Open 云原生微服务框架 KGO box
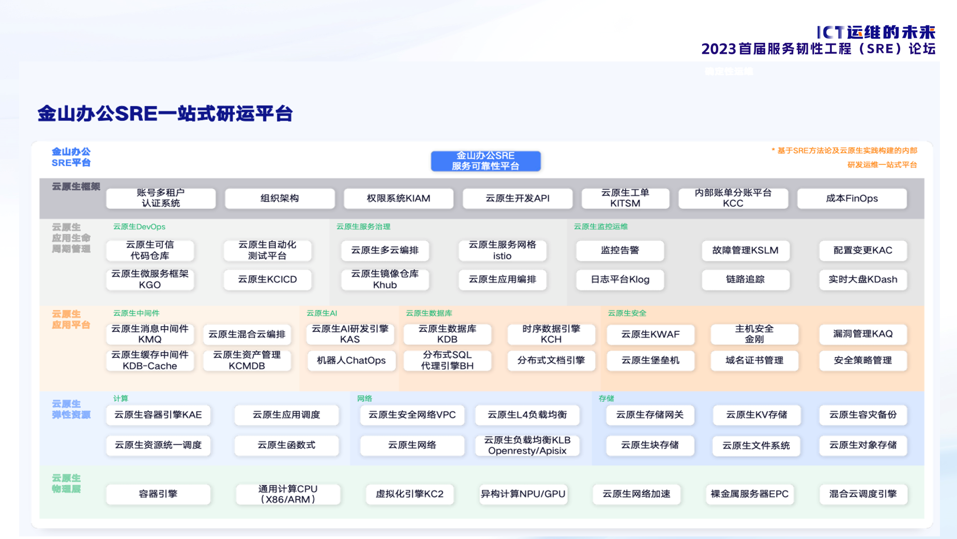Image resolution: width=957 pixels, height=539 pixels. 150,279
